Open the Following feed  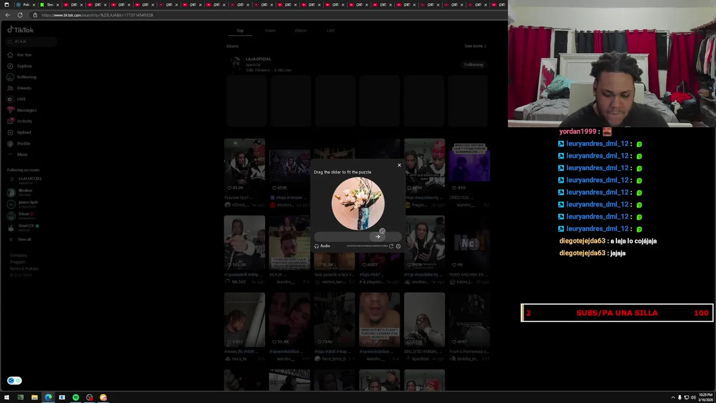(22, 77)
